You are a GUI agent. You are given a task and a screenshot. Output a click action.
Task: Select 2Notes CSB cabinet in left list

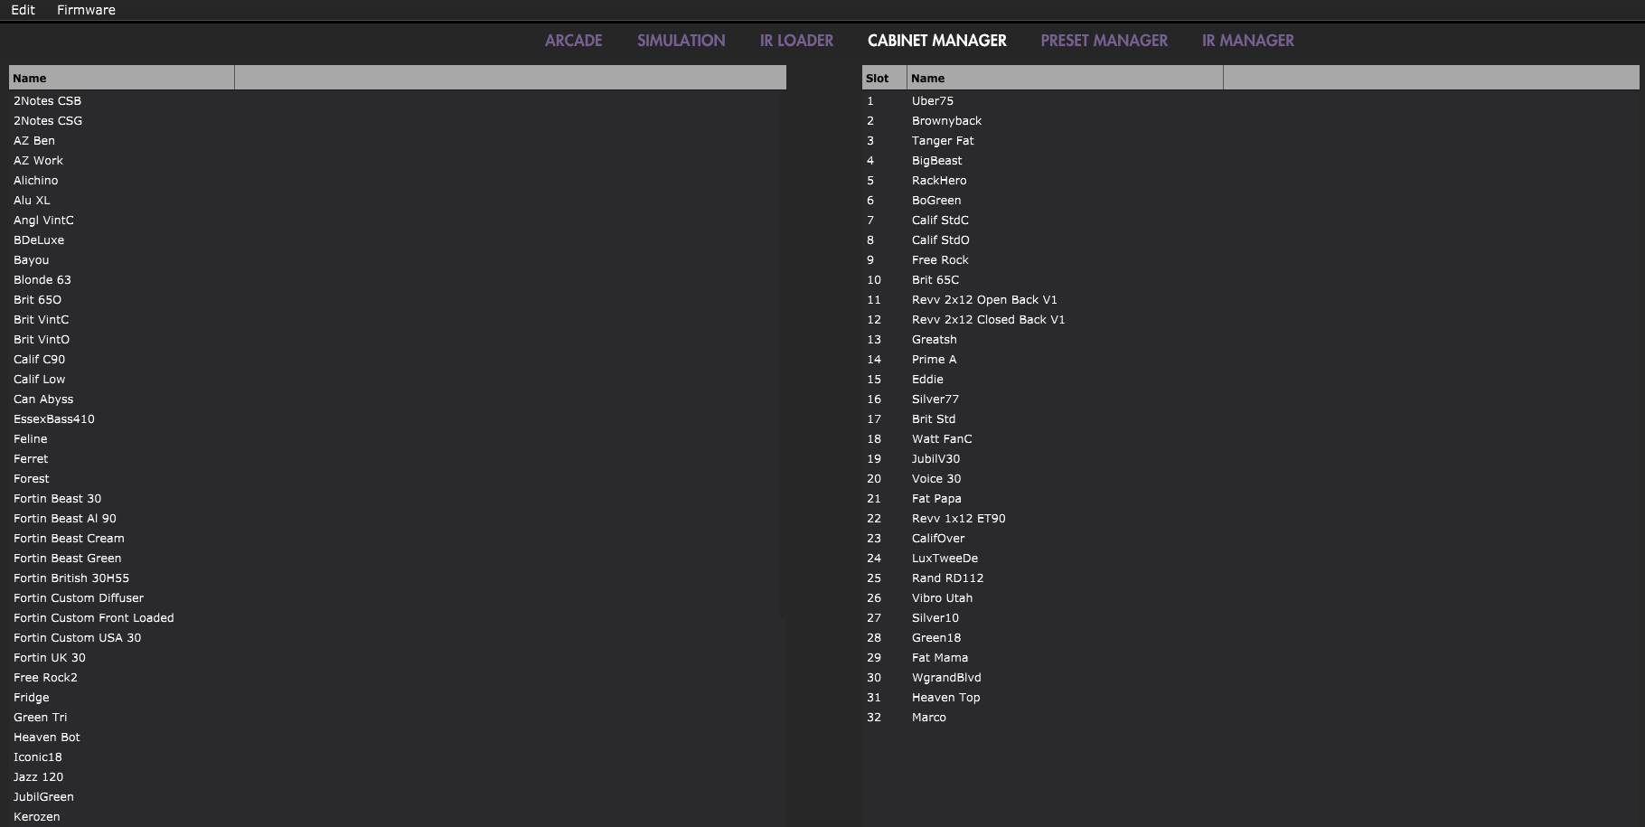tap(47, 101)
